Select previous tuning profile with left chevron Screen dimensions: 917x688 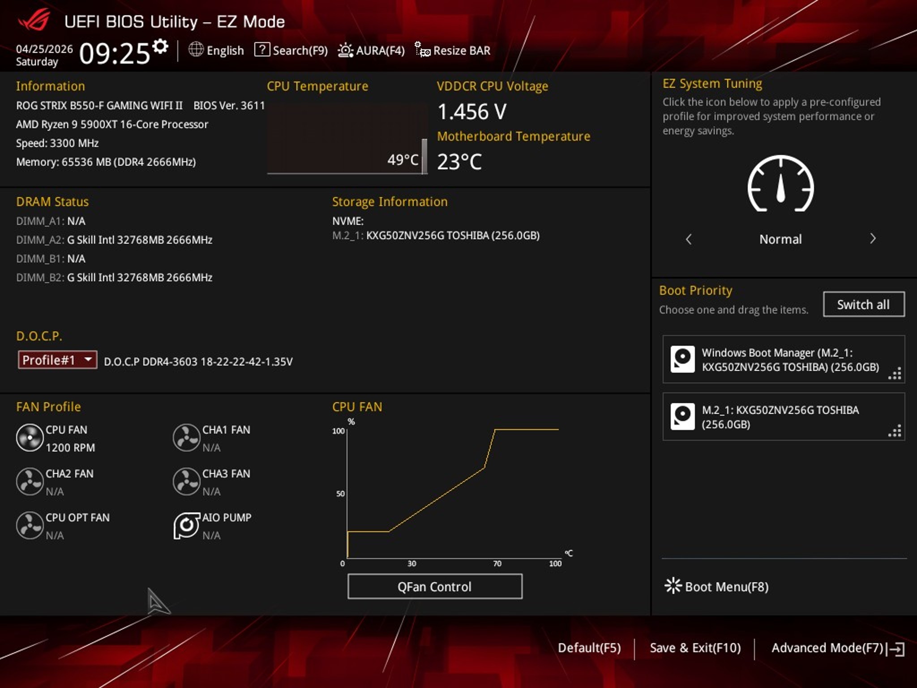pyautogui.click(x=689, y=239)
